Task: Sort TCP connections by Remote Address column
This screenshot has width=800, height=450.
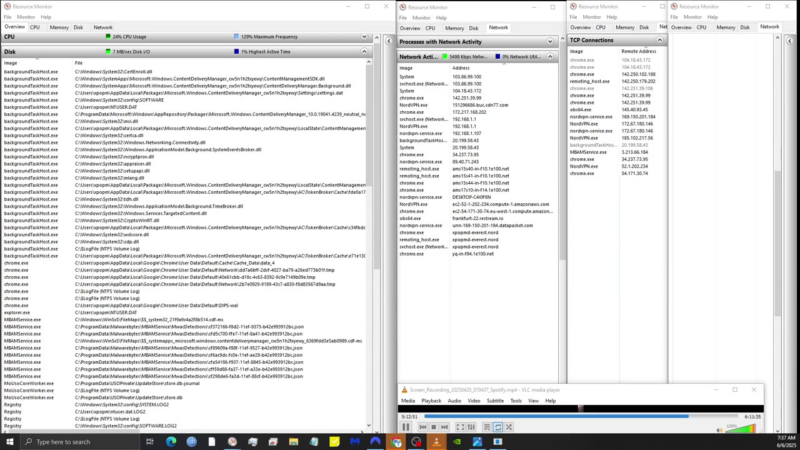Action: pyautogui.click(x=639, y=51)
